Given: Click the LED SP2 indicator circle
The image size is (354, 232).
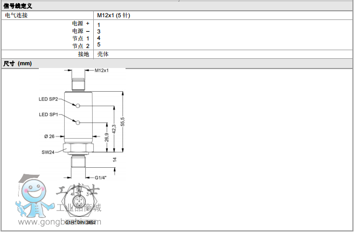Looking at the screenshot, I should [x=78, y=105].
